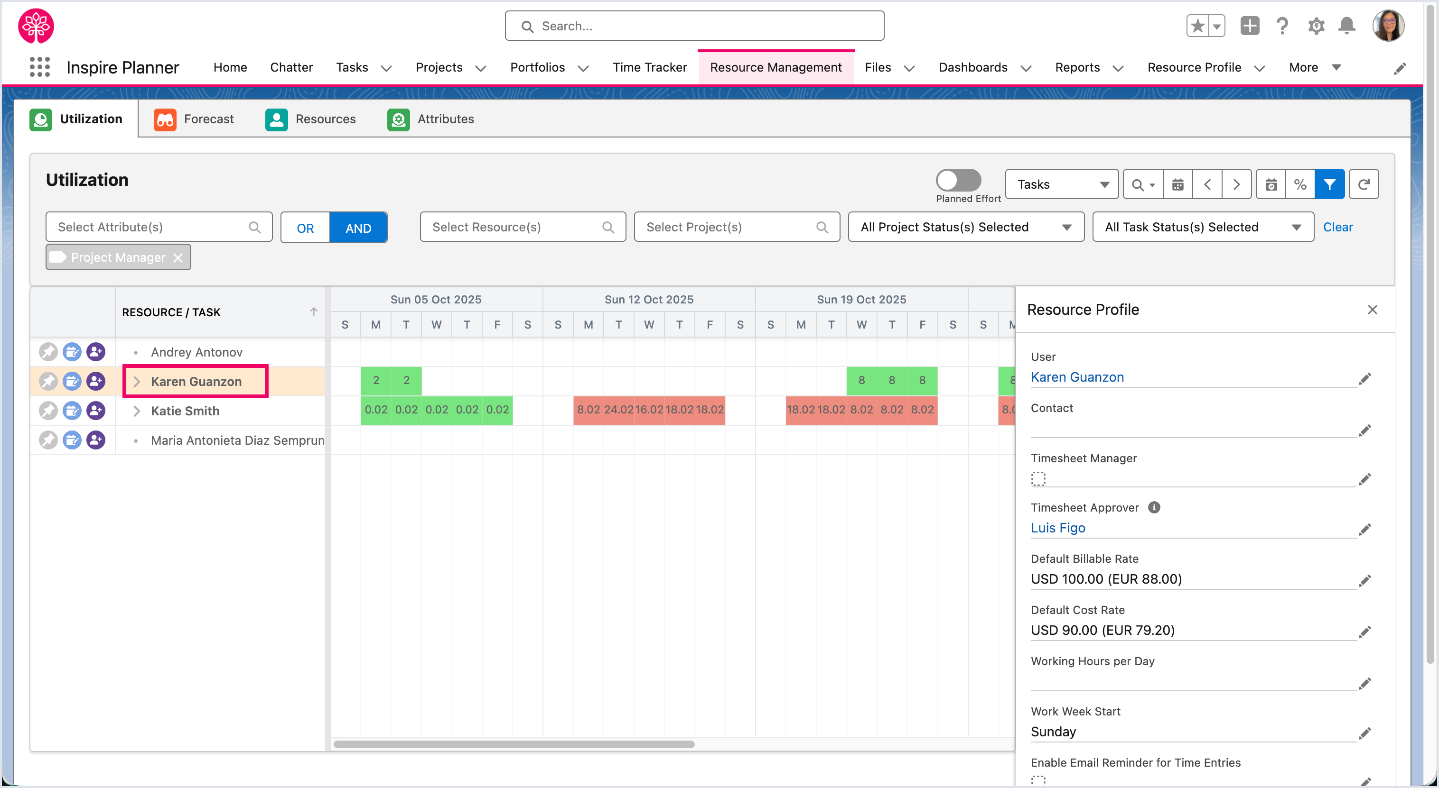Click the horizontal timeline scrollbar
The image size is (1439, 788).
coord(514,744)
